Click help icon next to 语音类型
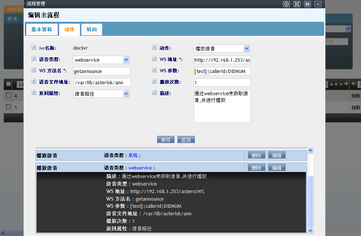This screenshot has width=361, height=236. [34, 59]
